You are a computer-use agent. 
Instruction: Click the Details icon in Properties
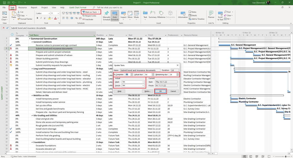190,15
